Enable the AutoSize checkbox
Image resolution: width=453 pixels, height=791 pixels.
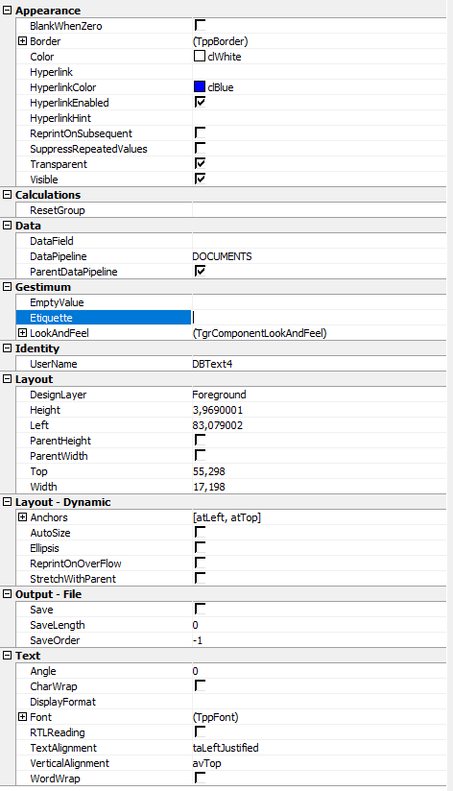coord(200,532)
